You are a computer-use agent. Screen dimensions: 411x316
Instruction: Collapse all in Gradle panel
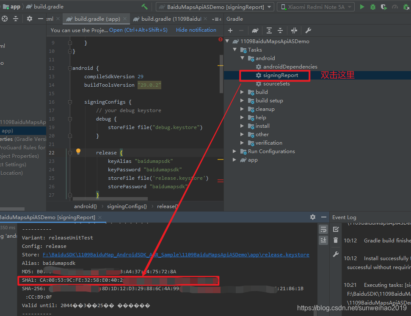pyautogui.click(x=280, y=30)
